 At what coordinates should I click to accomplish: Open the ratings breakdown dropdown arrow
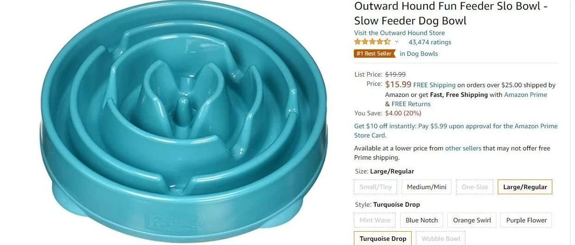(396, 42)
